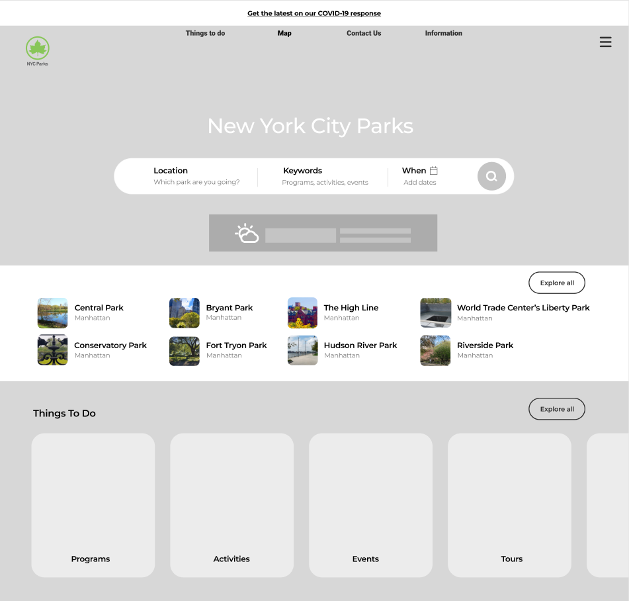Open the Bryant Park name link
Viewport: 629px width, 601px height.
(x=229, y=308)
